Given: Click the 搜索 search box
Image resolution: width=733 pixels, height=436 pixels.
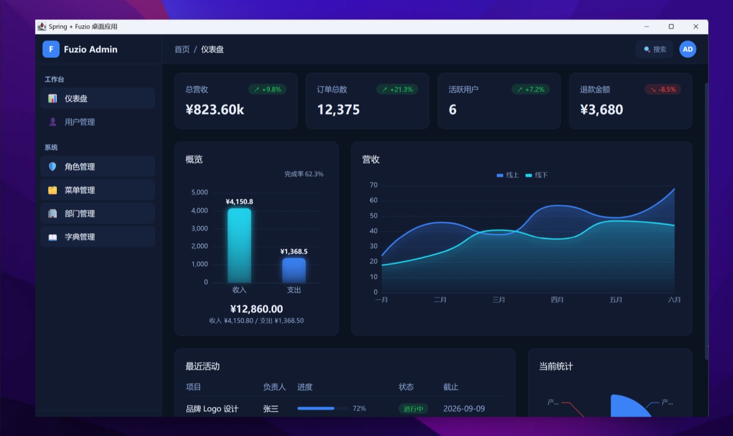Looking at the screenshot, I should [x=654, y=49].
